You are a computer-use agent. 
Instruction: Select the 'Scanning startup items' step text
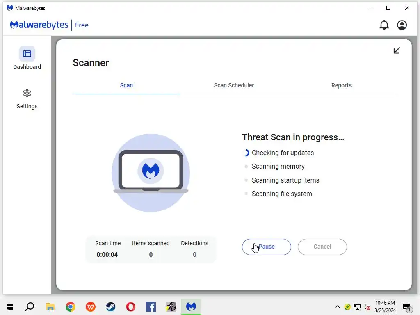285,180
